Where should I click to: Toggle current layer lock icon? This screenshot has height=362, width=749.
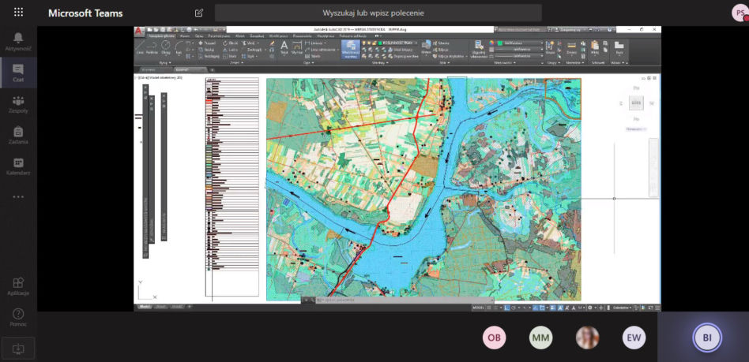(x=374, y=43)
